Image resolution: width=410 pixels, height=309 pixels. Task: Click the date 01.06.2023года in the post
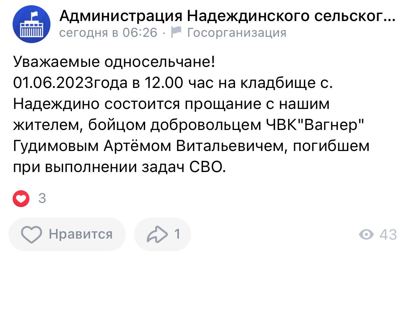coord(69,84)
